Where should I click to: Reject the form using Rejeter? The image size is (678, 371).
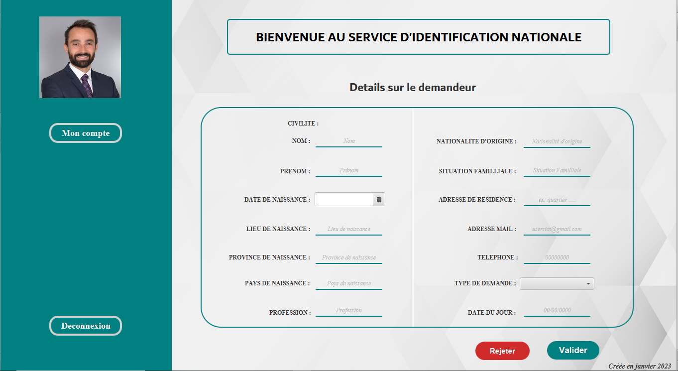click(x=502, y=350)
